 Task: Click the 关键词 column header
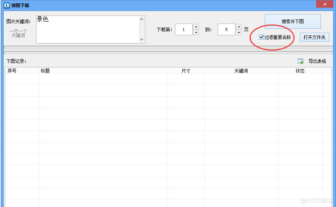coord(241,71)
